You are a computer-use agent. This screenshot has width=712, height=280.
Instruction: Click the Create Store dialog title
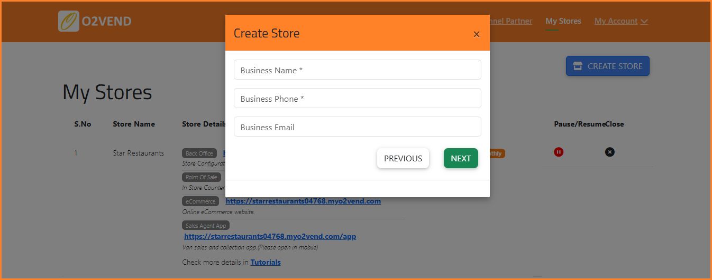267,33
